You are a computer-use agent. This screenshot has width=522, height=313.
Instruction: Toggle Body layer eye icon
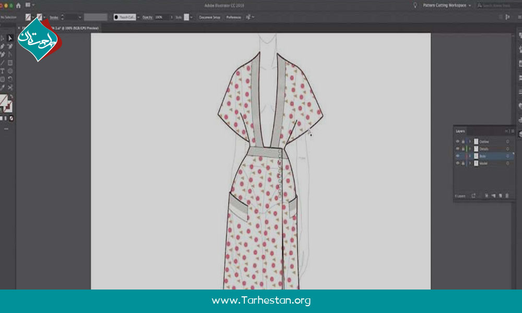[x=457, y=156]
